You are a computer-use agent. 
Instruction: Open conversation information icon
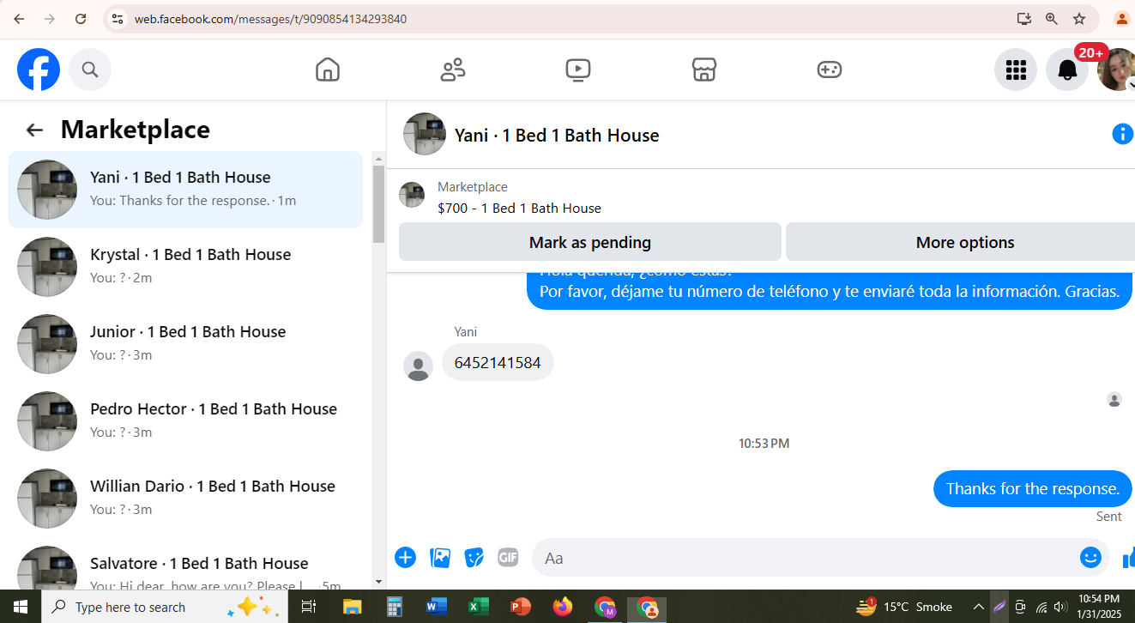pos(1122,134)
